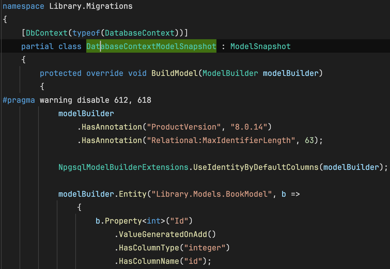Select DatabaseContext inside the typeof expression
390x269 pixels.
139,33
